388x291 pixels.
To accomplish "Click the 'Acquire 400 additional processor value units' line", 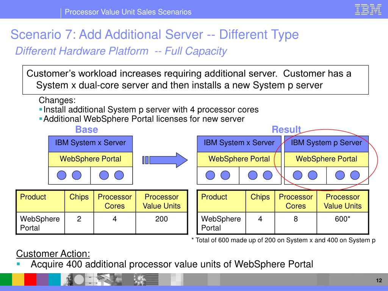I will click(x=172, y=264).
